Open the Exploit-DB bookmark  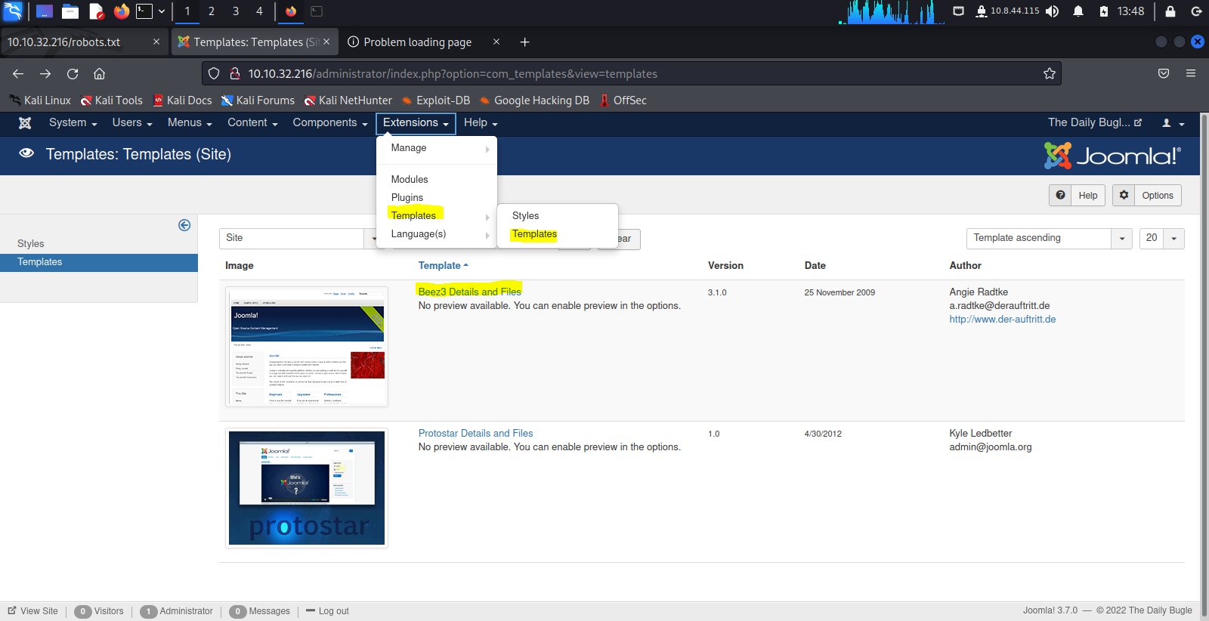436,100
